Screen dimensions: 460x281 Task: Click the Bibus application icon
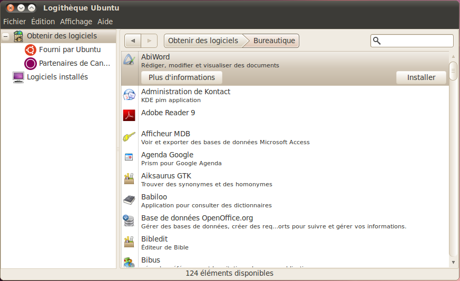pos(129,262)
